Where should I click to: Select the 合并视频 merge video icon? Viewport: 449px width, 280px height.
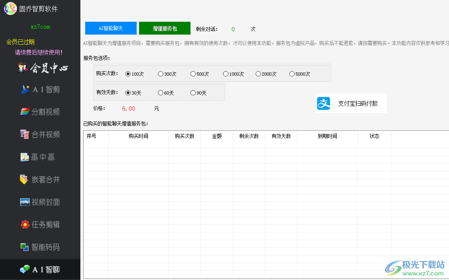click(25, 134)
